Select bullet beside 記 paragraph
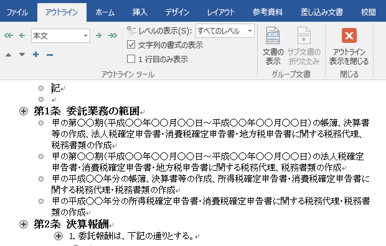Image resolution: width=386 pixels, height=246 pixels. 41,88
